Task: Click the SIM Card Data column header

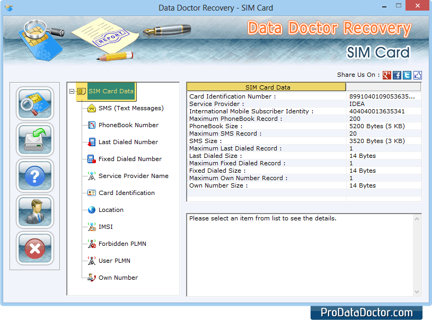Action: coord(266,87)
